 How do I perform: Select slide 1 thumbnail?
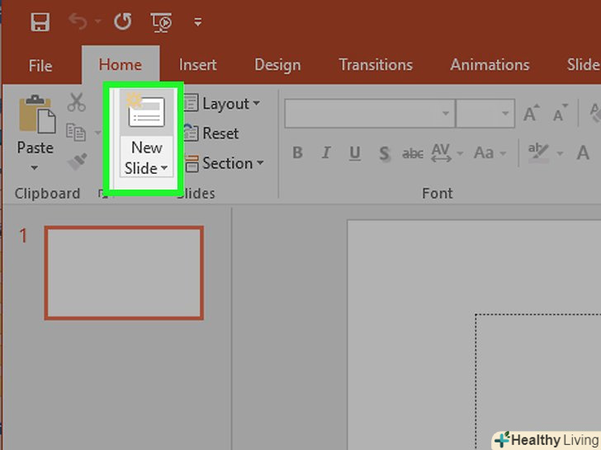point(123,272)
